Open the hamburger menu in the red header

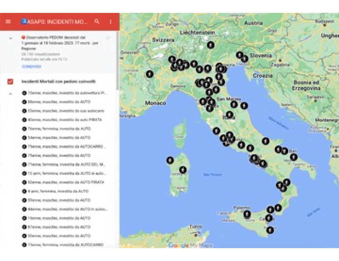coord(8,22)
